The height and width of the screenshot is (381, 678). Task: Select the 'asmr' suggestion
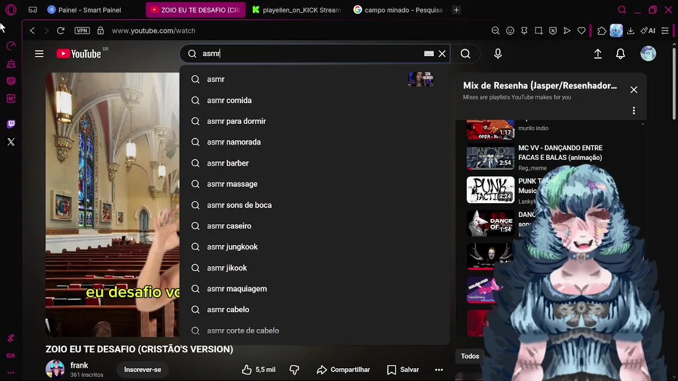315,79
